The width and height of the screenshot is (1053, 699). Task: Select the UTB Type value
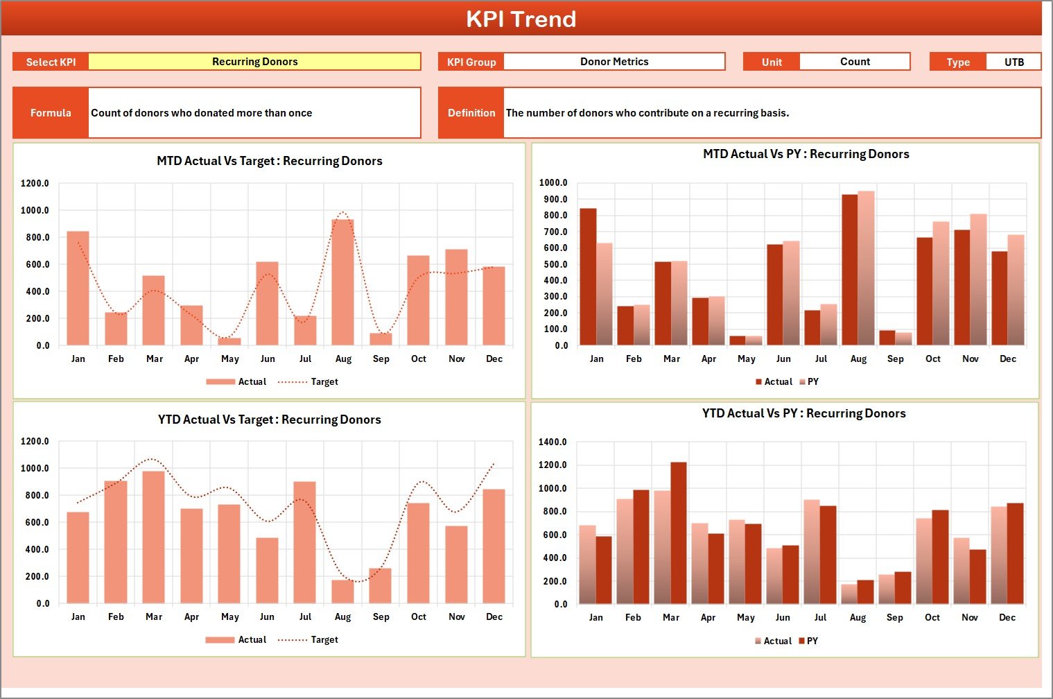point(1013,61)
